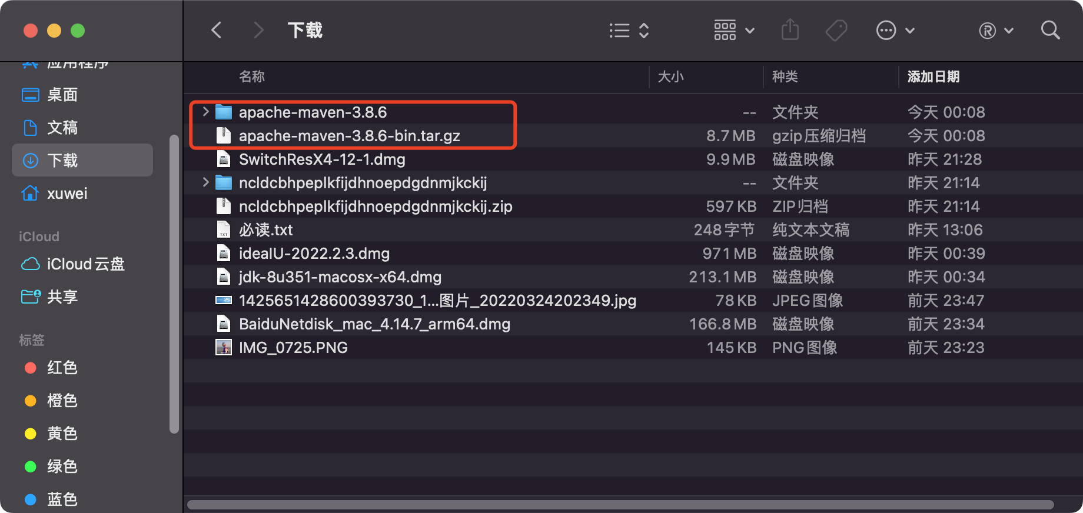Select the IMG_0725.PNG thumbnail icon

pyautogui.click(x=224, y=348)
